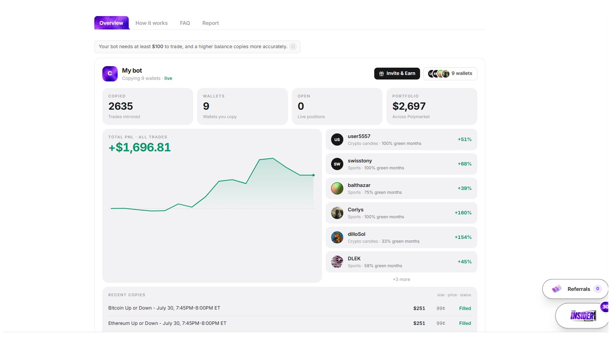Click the user5557 avatar icon

pos(337,140)
